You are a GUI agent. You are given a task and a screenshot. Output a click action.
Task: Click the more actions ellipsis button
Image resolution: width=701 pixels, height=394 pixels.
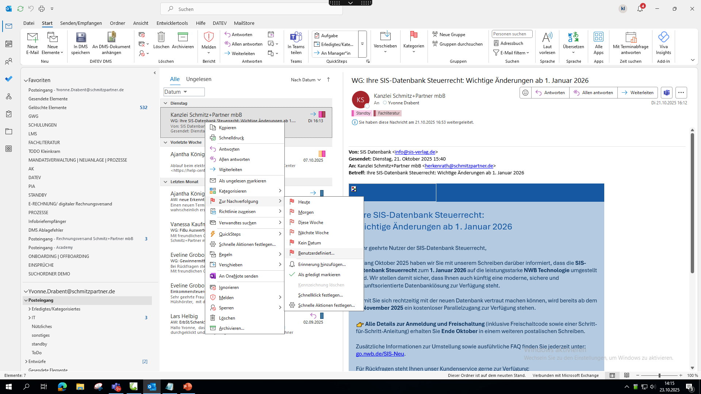[681, 93]
